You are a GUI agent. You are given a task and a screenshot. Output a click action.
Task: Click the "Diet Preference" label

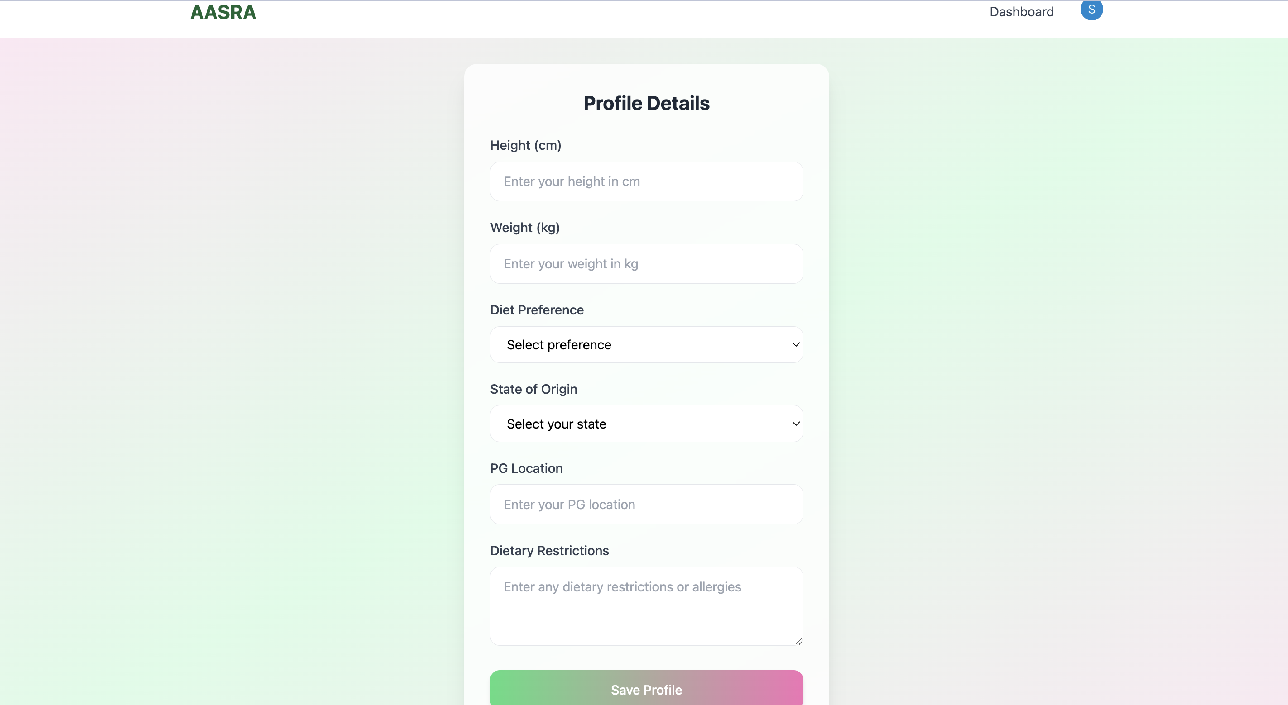click(537, 310)
